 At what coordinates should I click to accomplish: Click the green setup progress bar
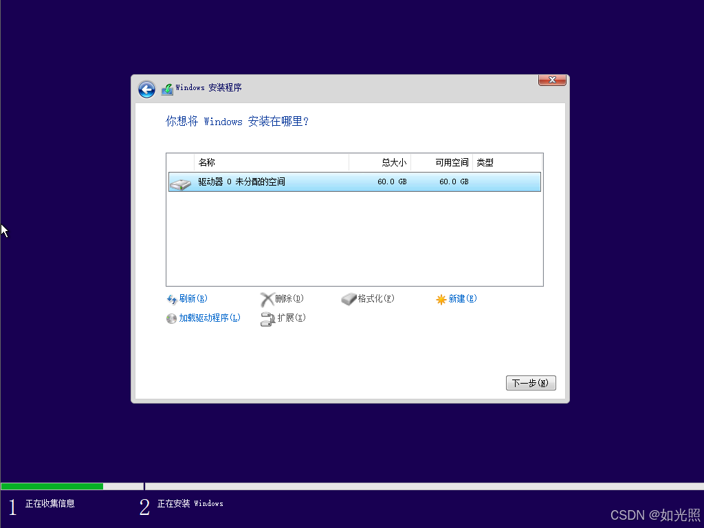pyautogui.click(x=52, y=486)
